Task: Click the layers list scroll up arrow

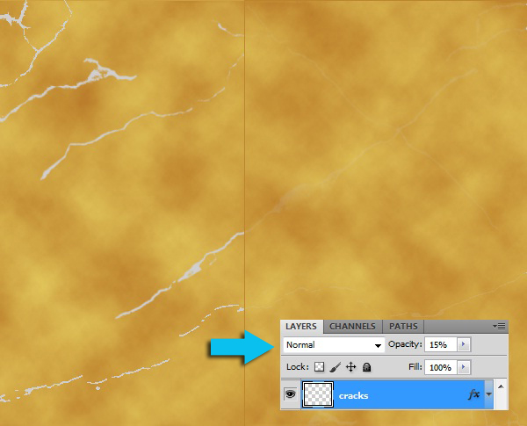Action: pyautogui.click(x=501, y=385)
